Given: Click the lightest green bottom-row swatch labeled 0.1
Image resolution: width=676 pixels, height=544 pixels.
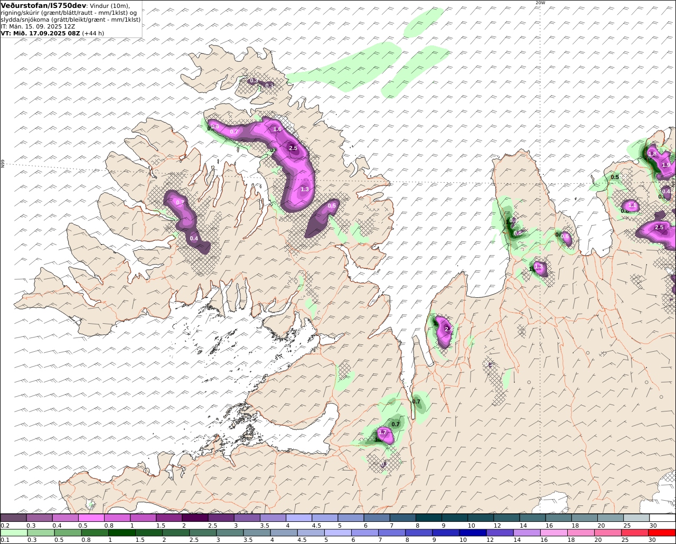Looking at the screenshot, I should pyautogui.click(x=14, y=533).
